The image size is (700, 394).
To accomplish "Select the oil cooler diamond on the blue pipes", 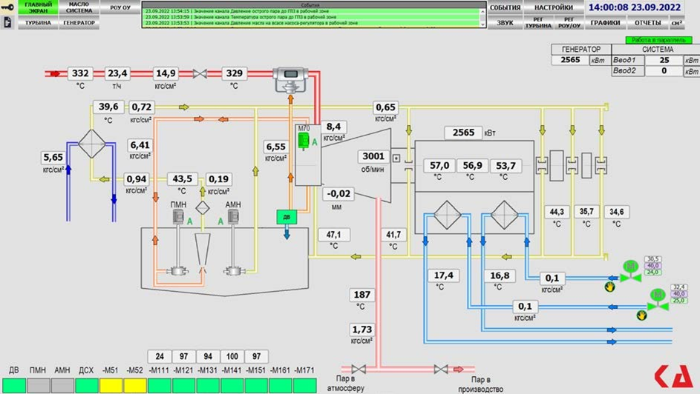I will point(92,144).
